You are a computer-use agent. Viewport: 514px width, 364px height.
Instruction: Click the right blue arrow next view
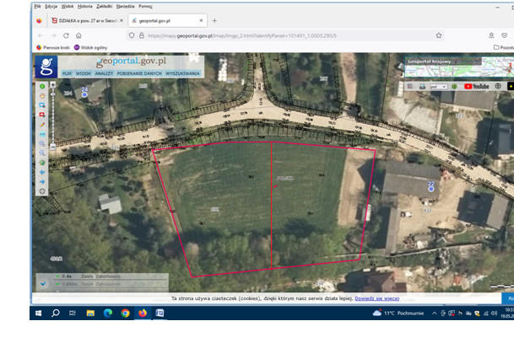pyautogui.click(x=42, y=181)
